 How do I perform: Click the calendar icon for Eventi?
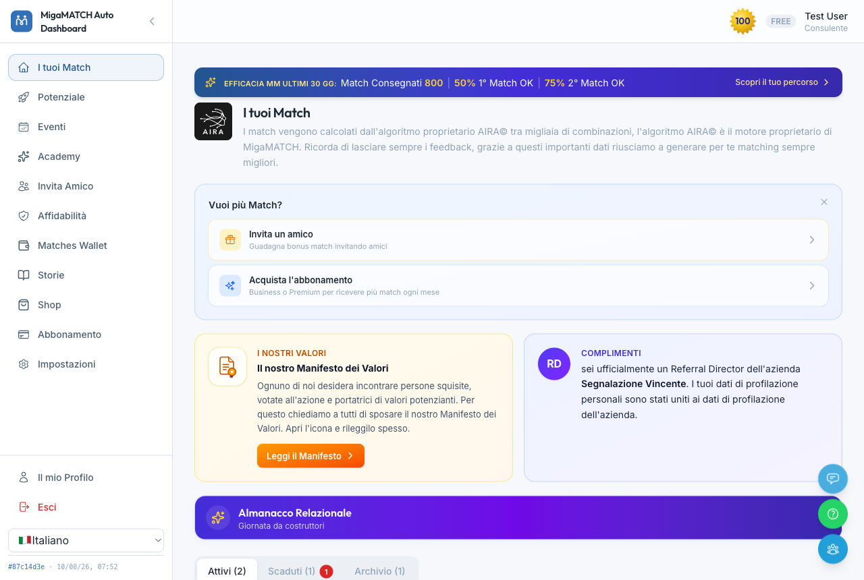click(x=24, y=127)
